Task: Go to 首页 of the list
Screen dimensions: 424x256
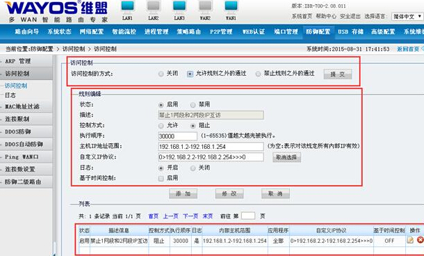Action: (154, 216)
